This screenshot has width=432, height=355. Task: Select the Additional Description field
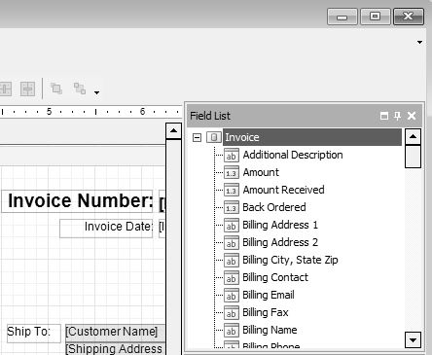(x=293, y=155)
